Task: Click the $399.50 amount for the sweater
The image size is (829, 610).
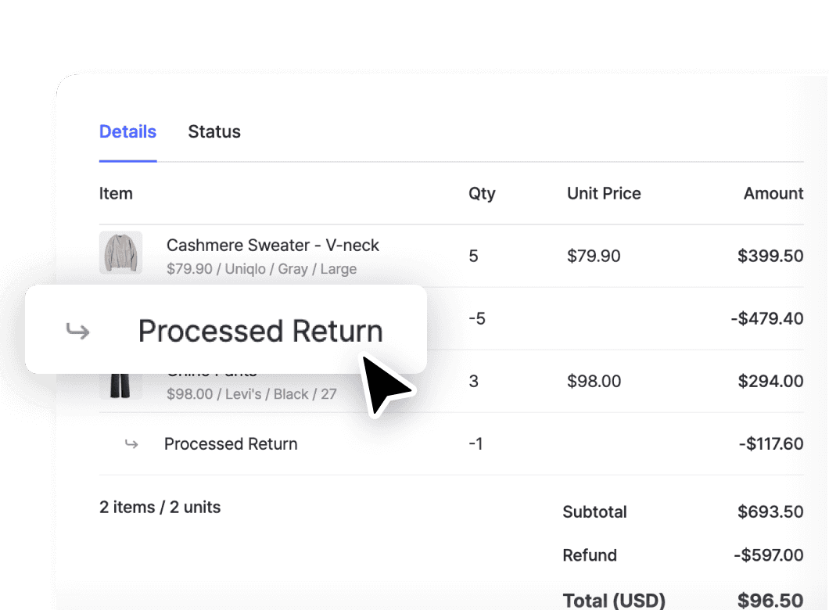Action: pos(770,256)
